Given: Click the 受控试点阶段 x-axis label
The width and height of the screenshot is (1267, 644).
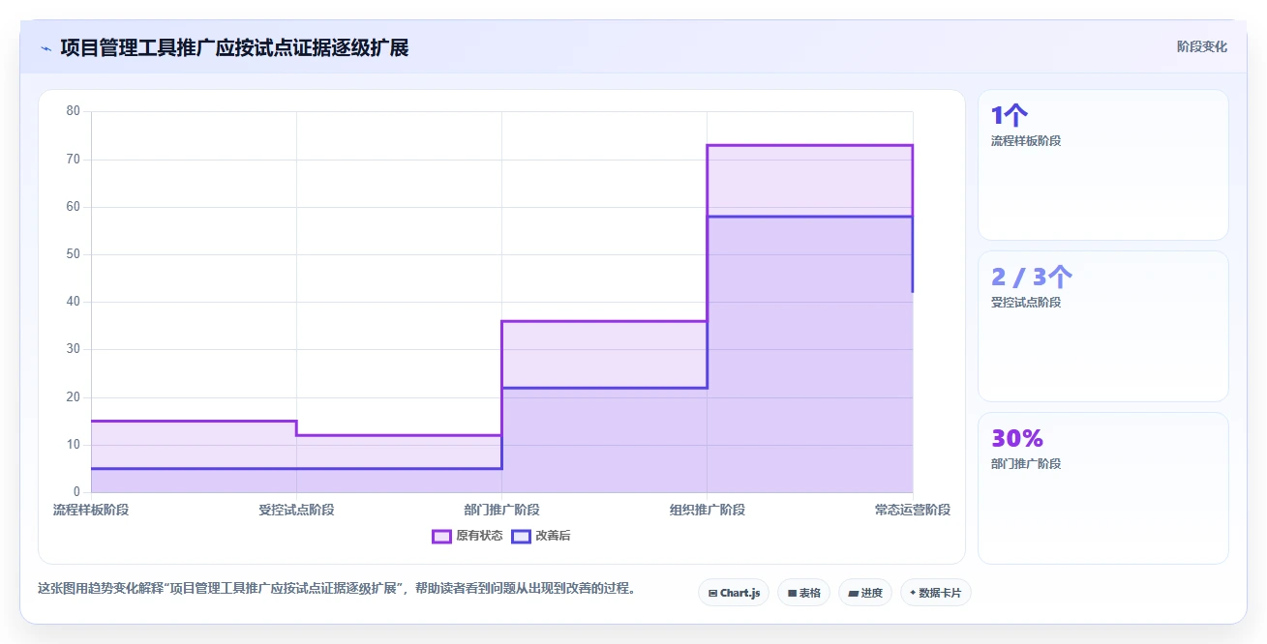Looking at the screenshot, I should click(296, 510).
